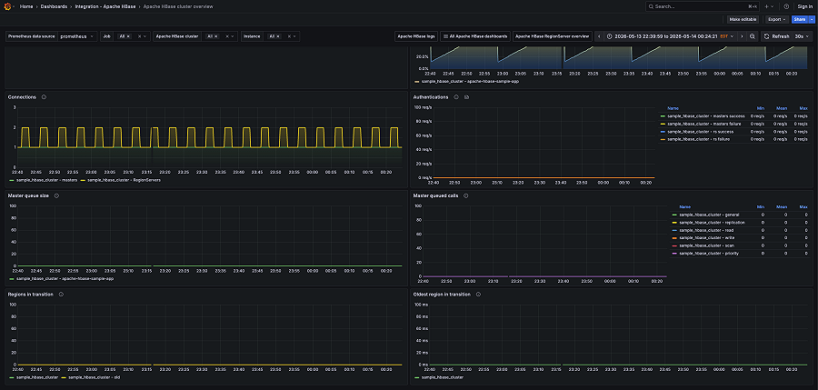Open the Grafana logo home menu
This screenshot has height=390, width=818.
[x=8, y=6]
